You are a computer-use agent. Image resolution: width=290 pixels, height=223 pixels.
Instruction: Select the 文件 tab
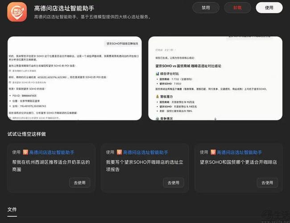[12, 210]
